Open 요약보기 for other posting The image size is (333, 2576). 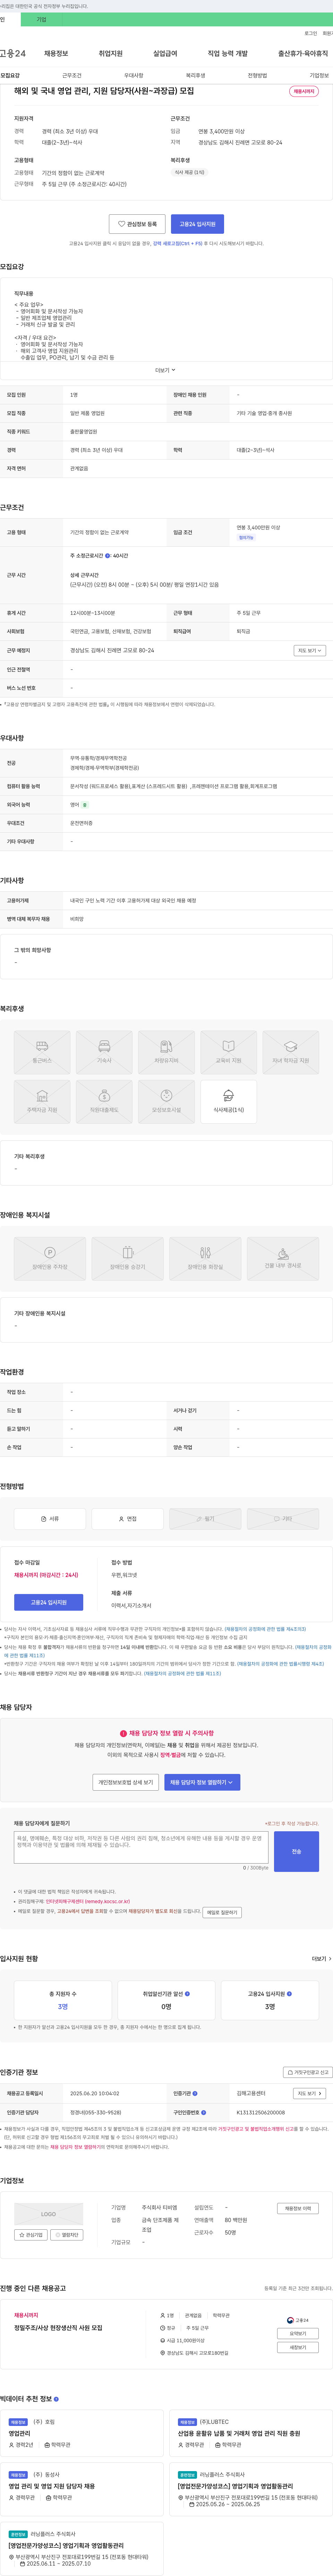[x=298, y=2333]
